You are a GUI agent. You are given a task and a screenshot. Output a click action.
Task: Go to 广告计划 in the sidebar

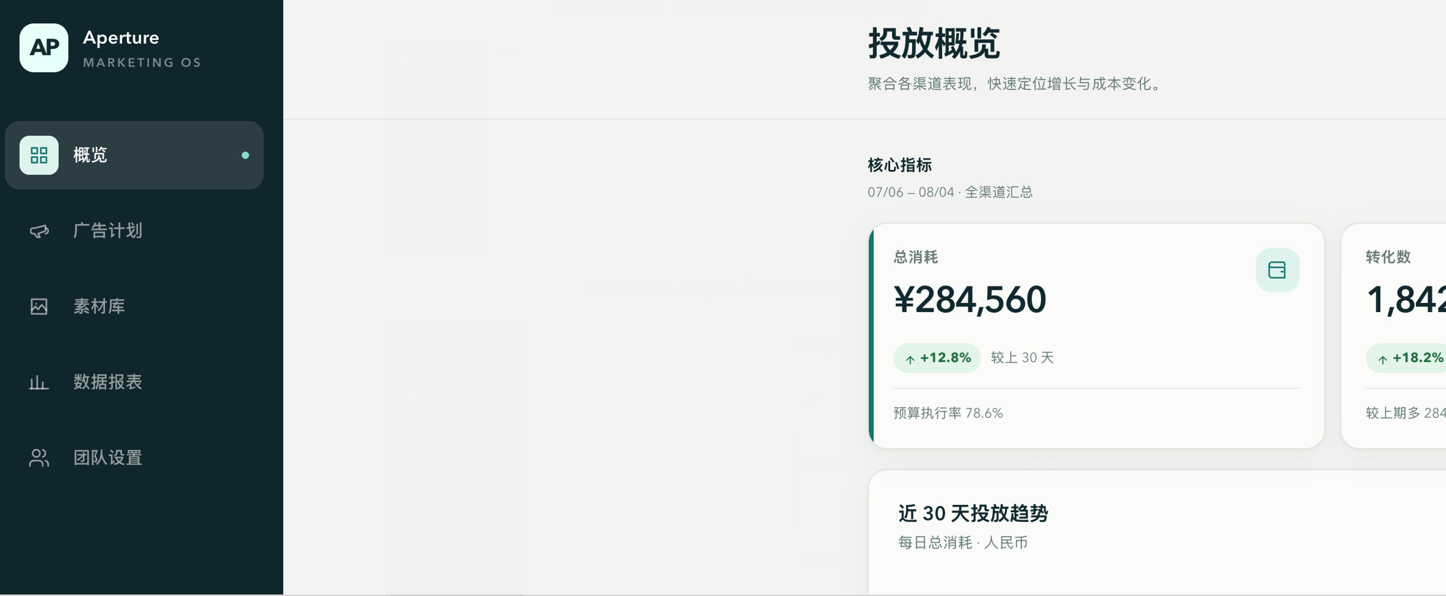[134, 231]
